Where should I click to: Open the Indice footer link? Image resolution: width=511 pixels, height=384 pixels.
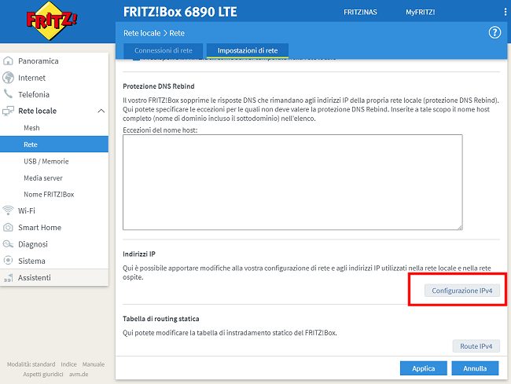coord(68,364)
